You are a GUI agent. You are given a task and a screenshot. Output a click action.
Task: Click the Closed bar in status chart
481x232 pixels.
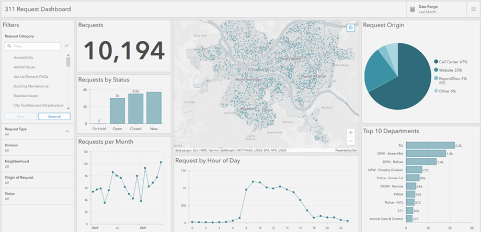136,108
